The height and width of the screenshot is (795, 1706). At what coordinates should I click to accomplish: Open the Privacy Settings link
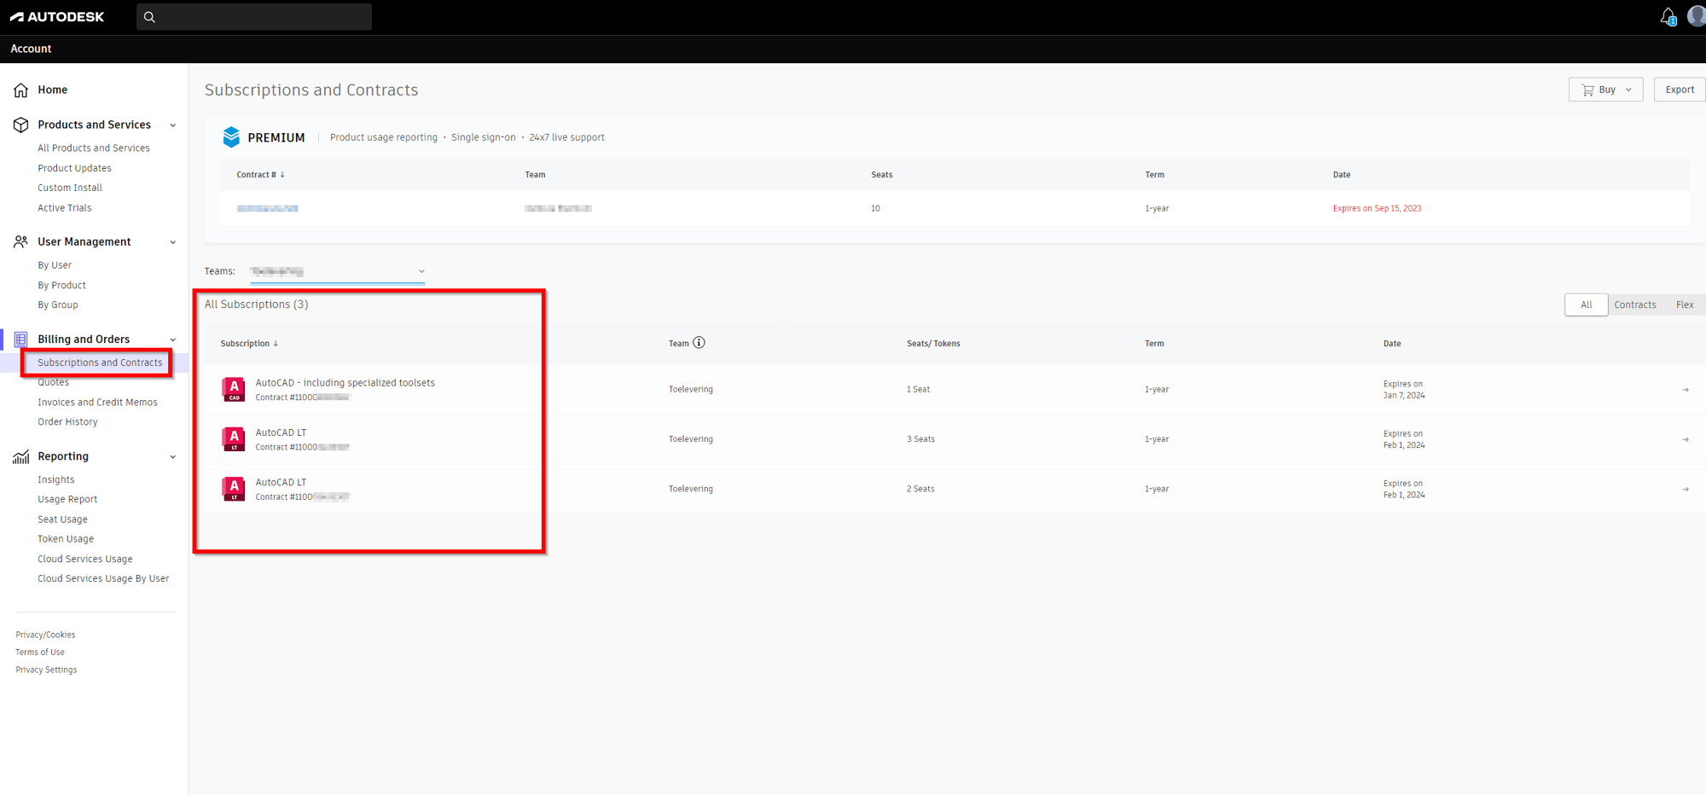[46, 670]
